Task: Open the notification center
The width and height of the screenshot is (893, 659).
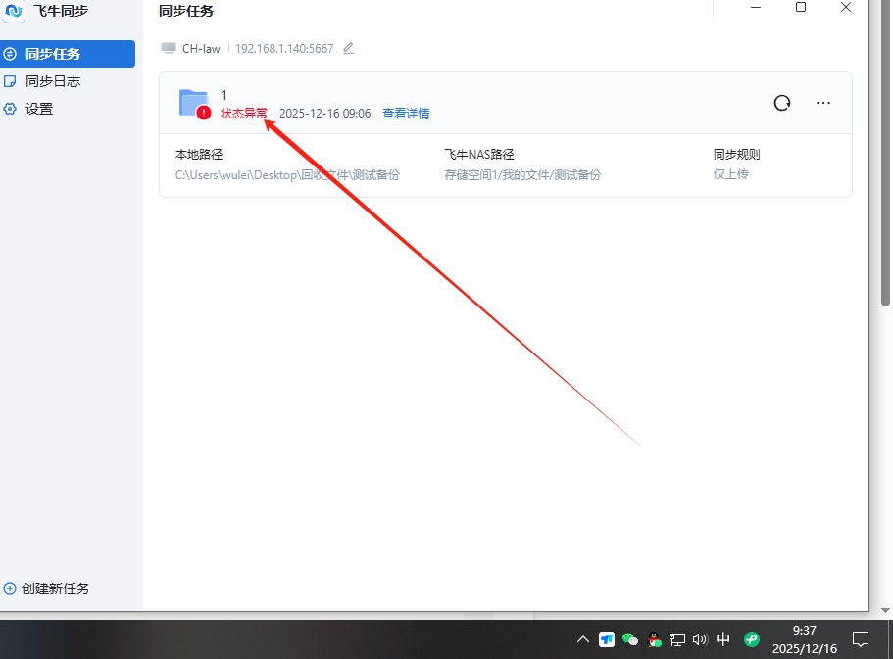Action: point(860,639)
